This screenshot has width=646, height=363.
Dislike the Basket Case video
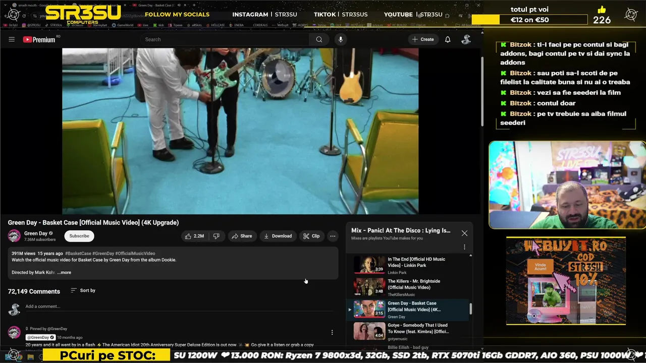click(216, 236)
